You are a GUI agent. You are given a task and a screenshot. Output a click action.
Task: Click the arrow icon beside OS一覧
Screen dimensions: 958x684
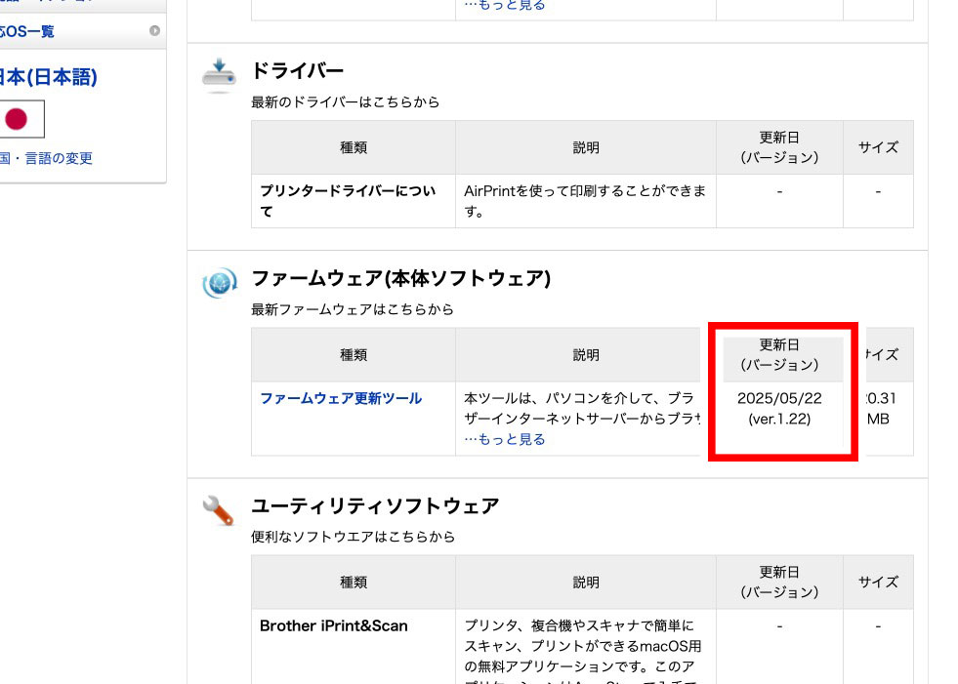pyautogui.click(x=154, y=31)
